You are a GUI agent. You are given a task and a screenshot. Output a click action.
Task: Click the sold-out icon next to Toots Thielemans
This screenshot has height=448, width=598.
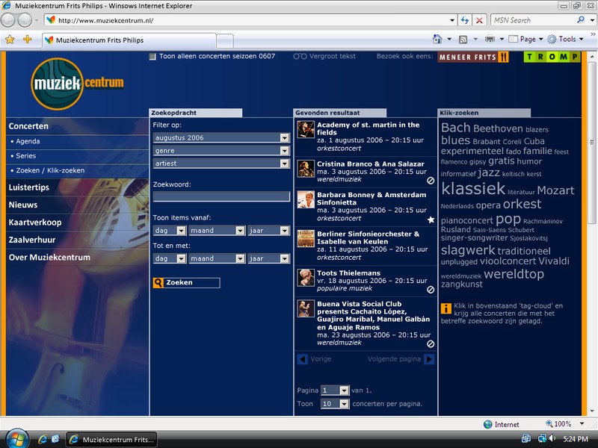pyautogui.click(x=431, y=289)
